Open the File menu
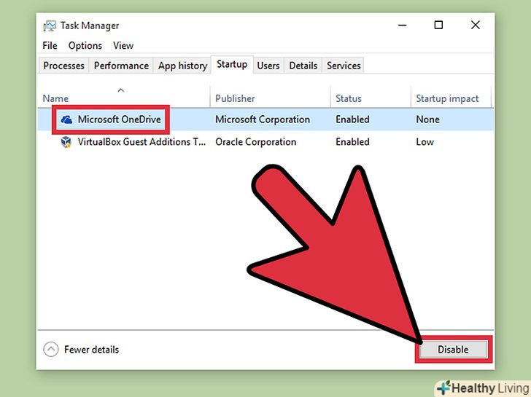This screenshot has height=397, width=531. tap(50, 46)
